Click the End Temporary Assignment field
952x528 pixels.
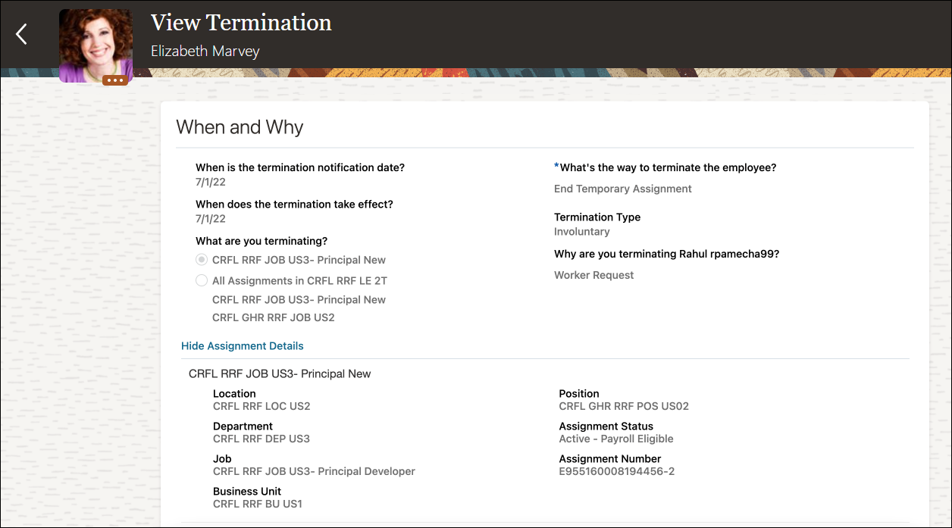point(622,189)
